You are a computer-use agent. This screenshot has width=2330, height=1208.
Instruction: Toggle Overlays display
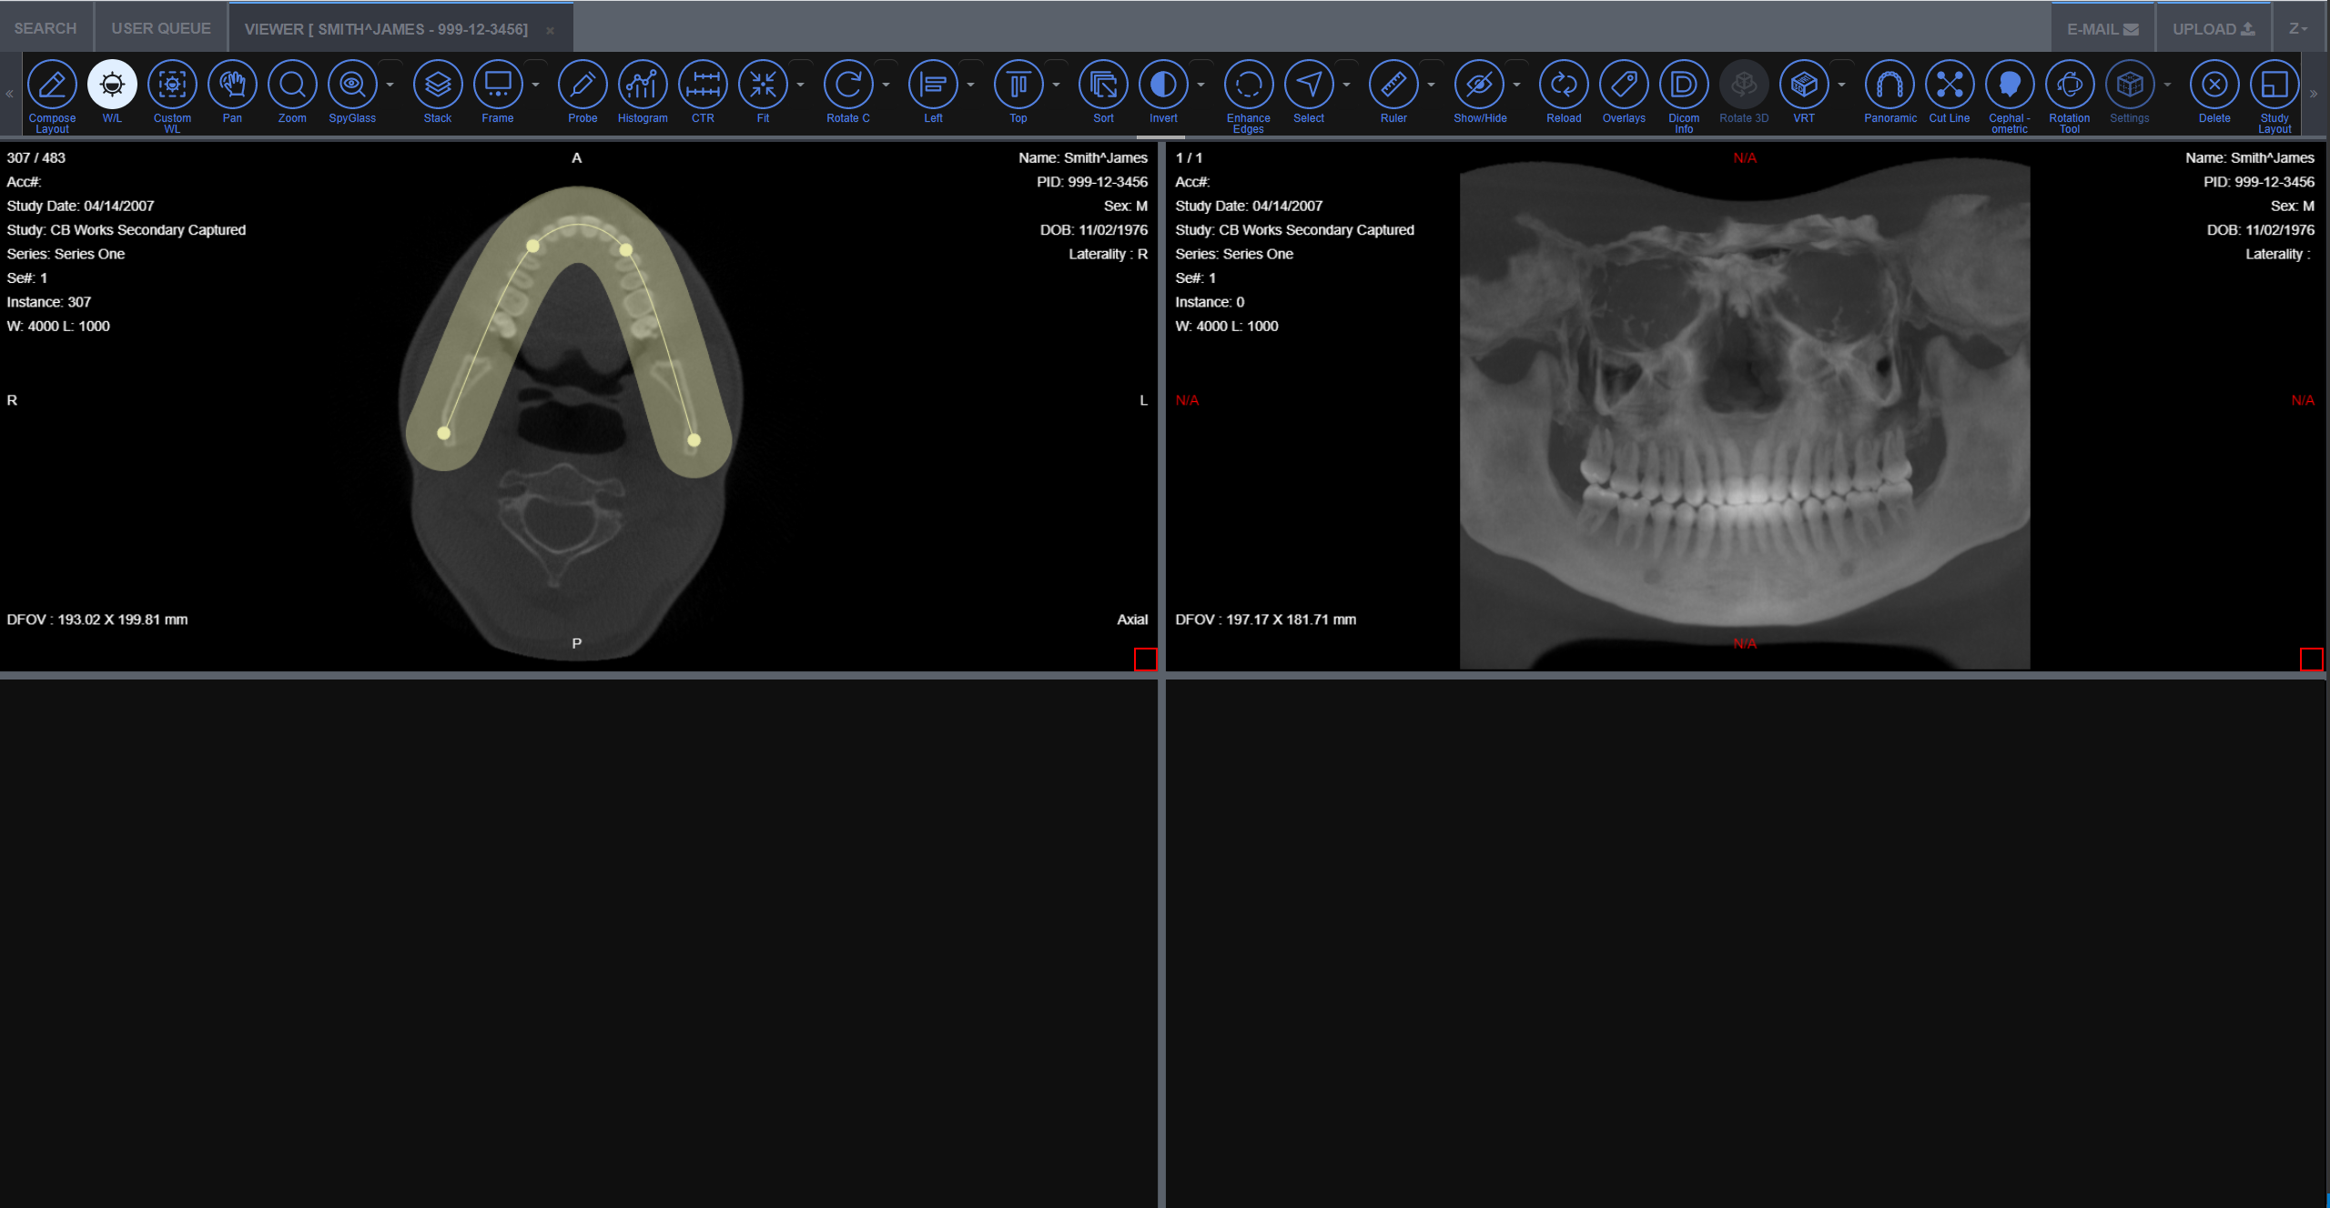click(1624, 85)
